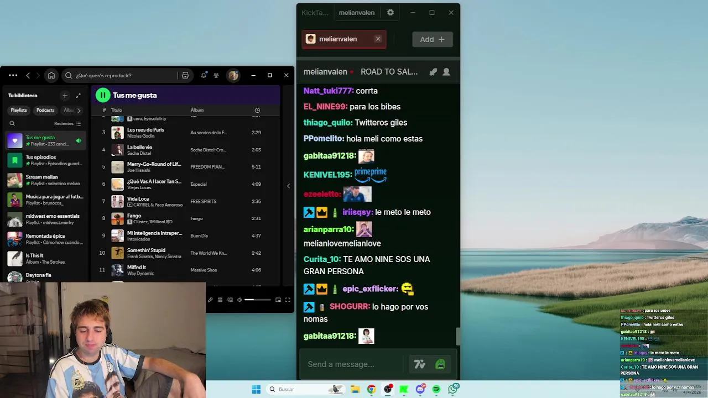Open Tus me gusta playlist in library

(46, 141)
